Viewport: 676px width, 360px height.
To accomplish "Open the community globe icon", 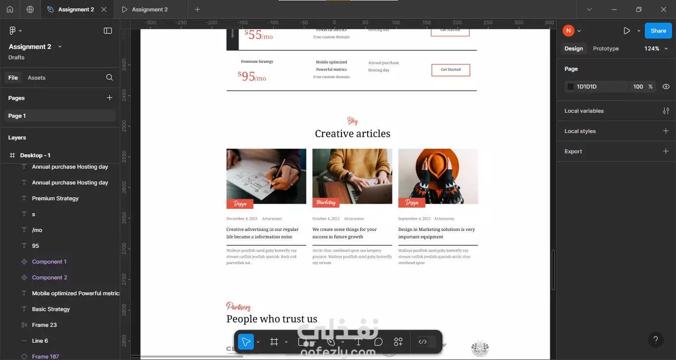I will coord(30,9).
